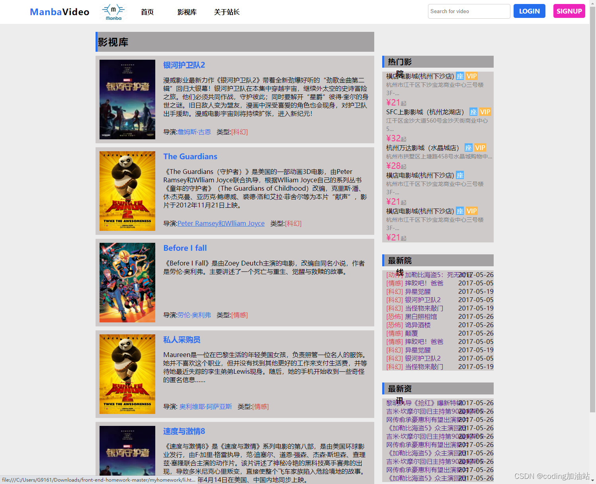The image size is (596, 484).
Task: Open the 私人采购员 movie title
Action: coord(182,340)
